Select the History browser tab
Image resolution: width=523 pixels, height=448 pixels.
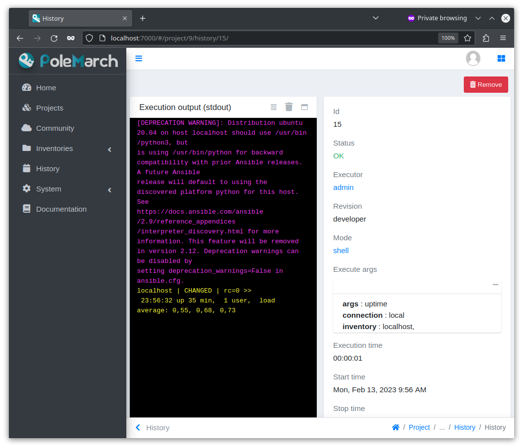(80, 18)
